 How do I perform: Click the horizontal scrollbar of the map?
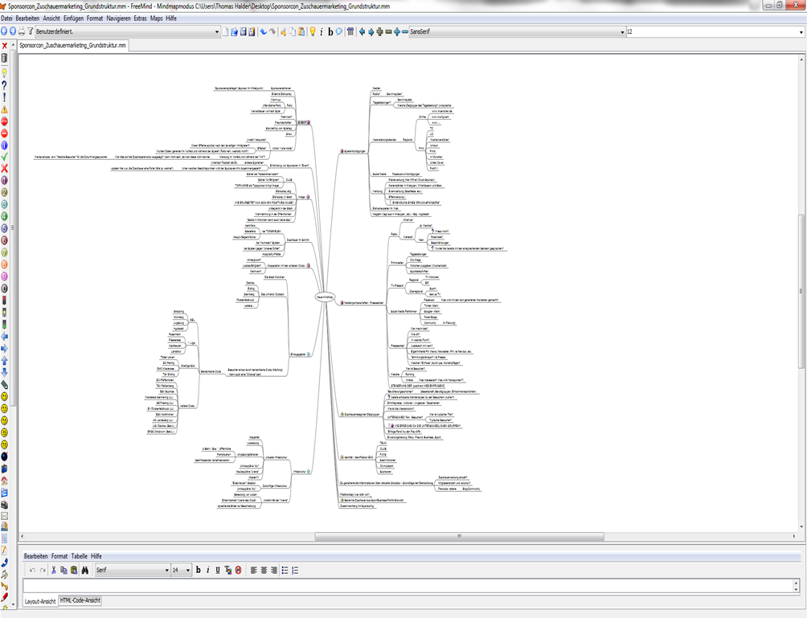coord(459,536)
